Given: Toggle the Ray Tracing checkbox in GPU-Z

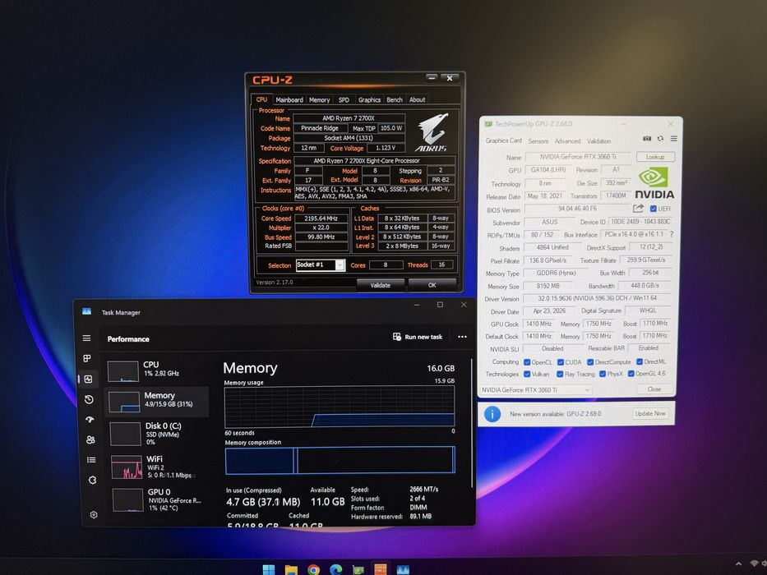Looking at the screenshot, I should pyautogui.click(x=560, y=374).
